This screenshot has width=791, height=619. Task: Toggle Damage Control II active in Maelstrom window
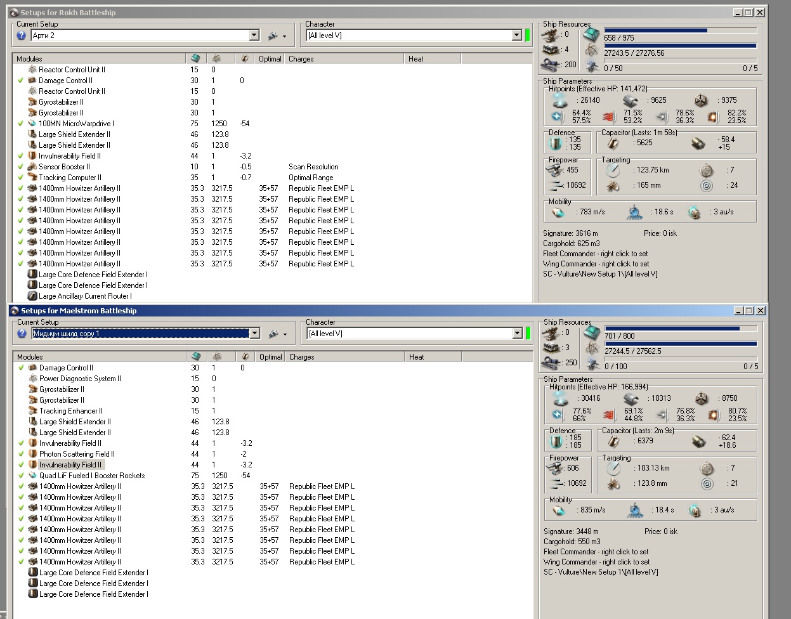[x=22, y=368]
